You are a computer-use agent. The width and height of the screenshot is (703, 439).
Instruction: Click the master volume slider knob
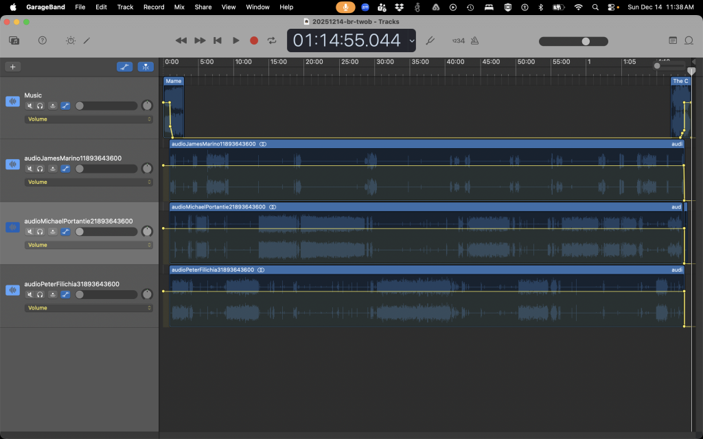(586, 41)
